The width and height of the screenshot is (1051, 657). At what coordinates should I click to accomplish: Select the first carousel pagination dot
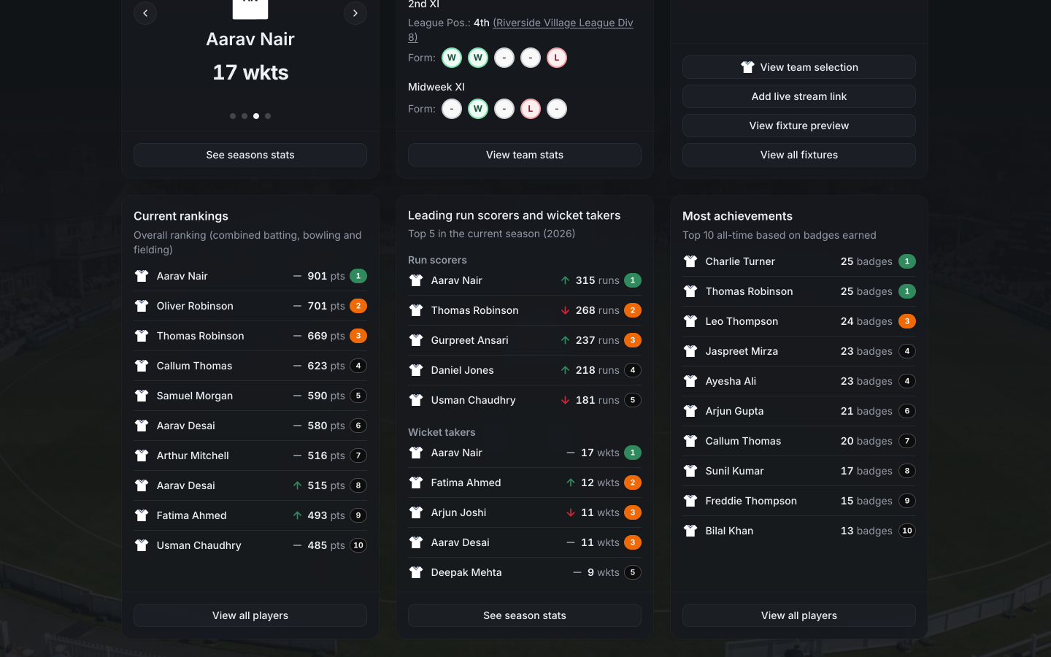coord(233,116)
